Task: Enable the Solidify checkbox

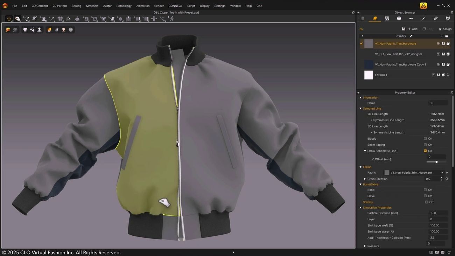Action: [426, 202]
